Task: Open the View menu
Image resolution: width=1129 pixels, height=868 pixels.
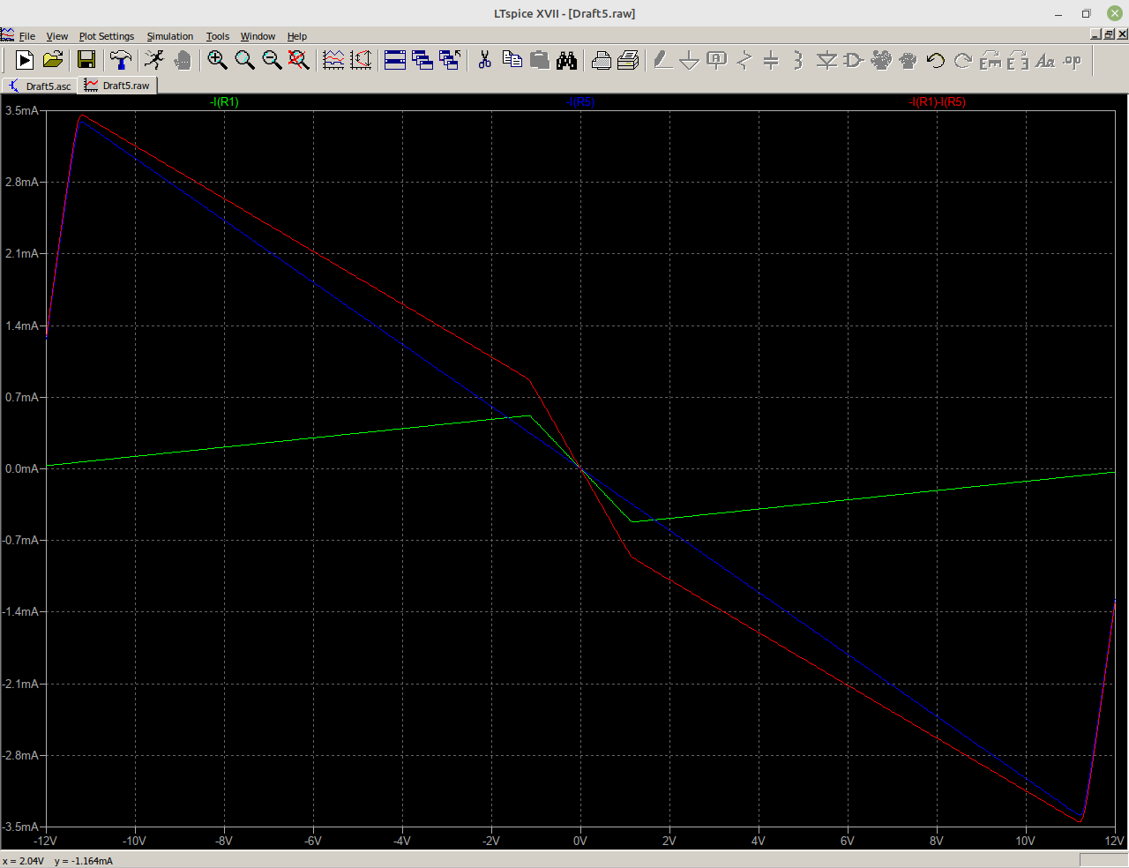Action: point(57,36)
